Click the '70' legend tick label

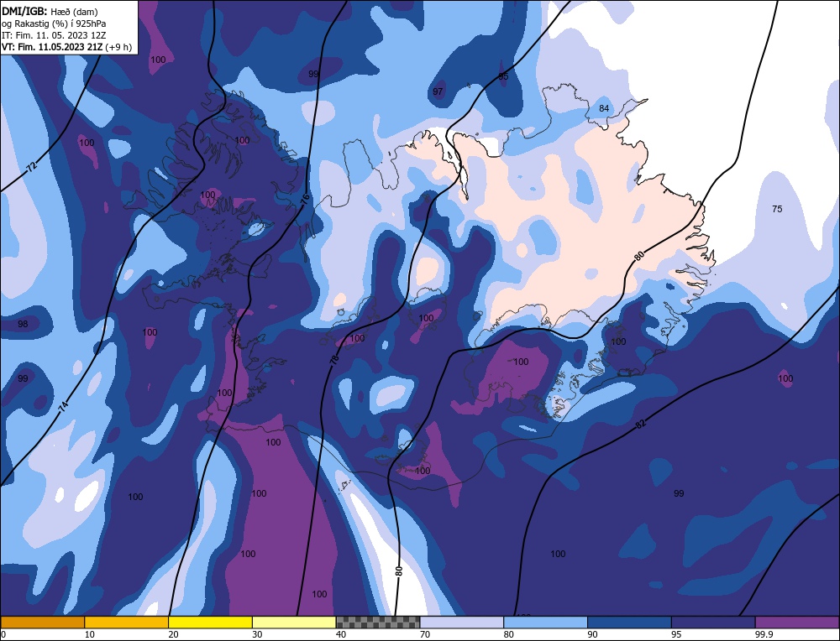(x=425, y=634)
